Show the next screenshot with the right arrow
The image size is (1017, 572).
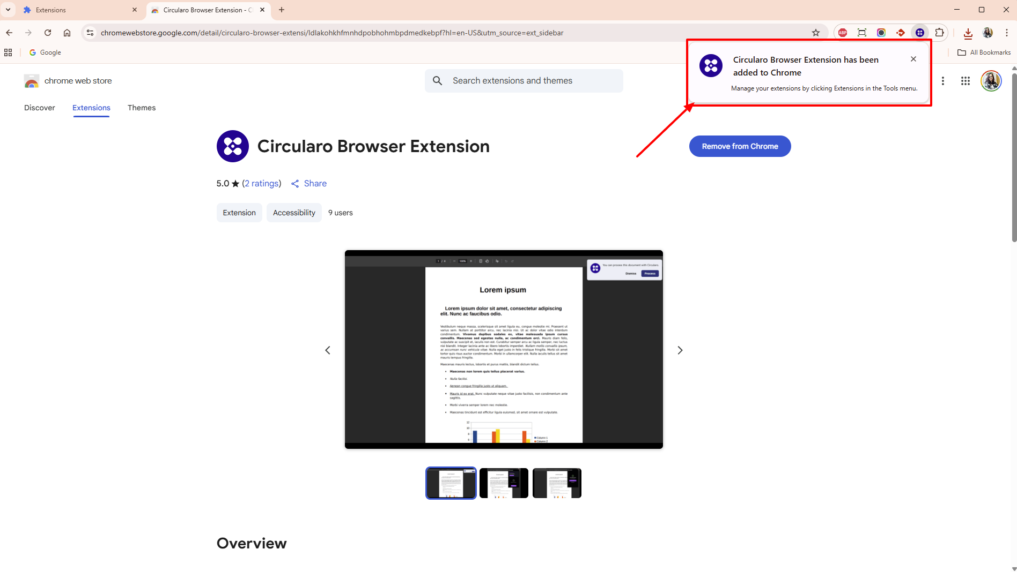click(x=680, y=350)
